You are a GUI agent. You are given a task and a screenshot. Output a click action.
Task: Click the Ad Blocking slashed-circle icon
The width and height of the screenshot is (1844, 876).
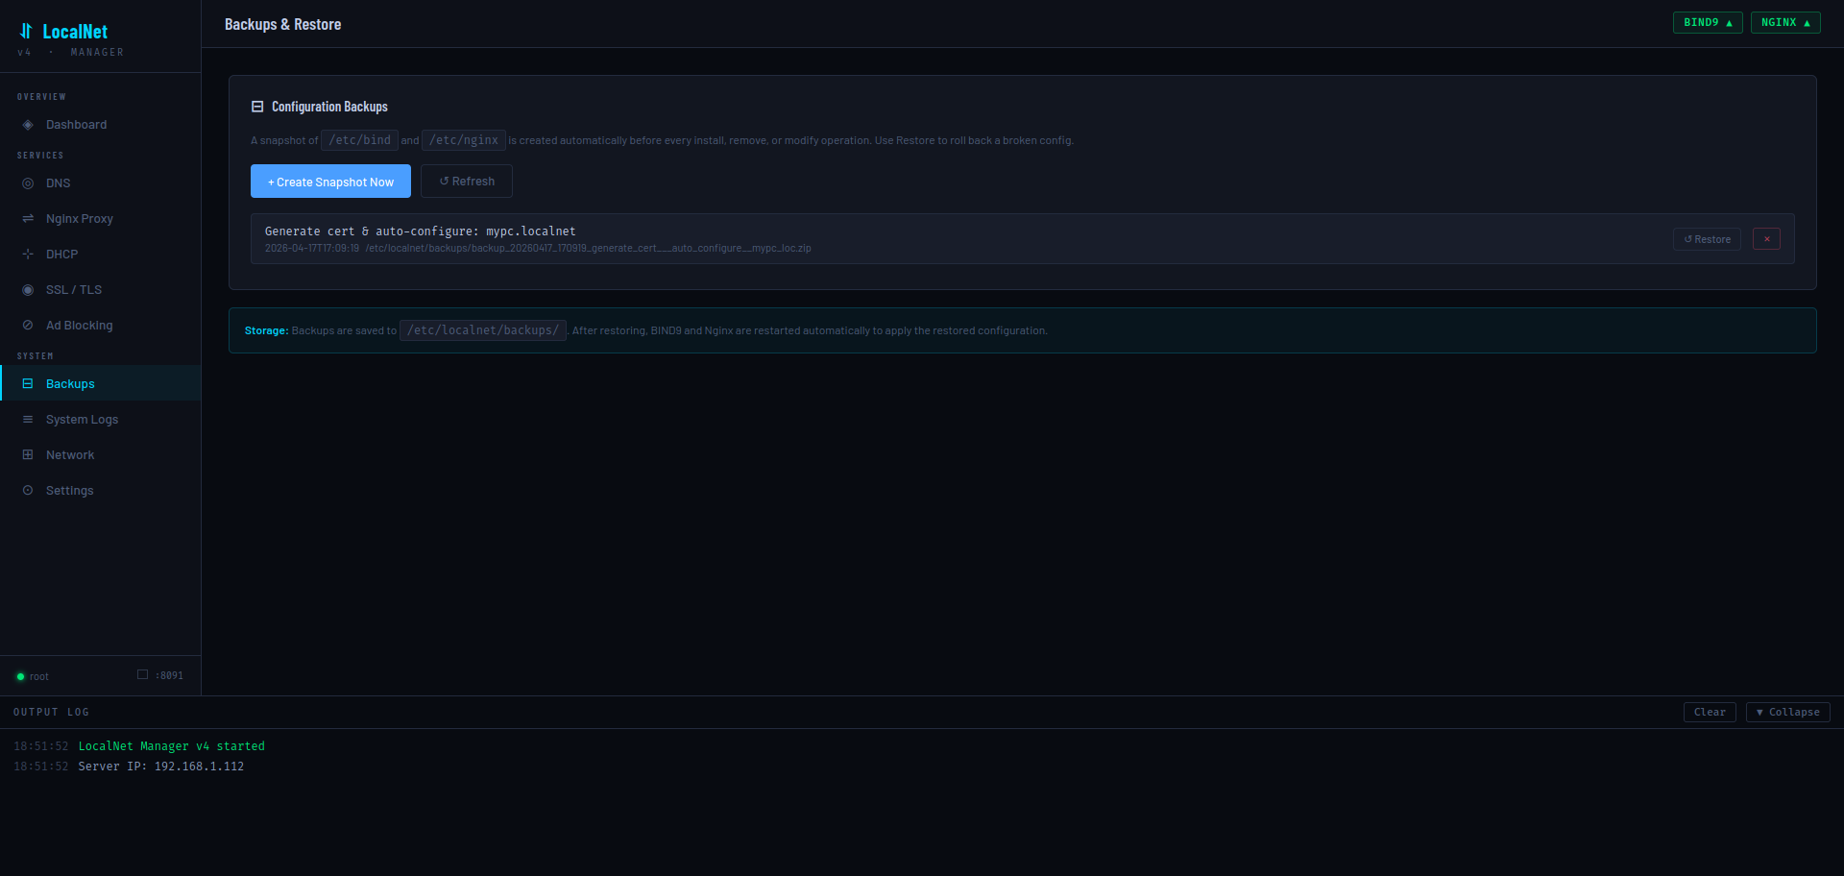click(28, 326)
